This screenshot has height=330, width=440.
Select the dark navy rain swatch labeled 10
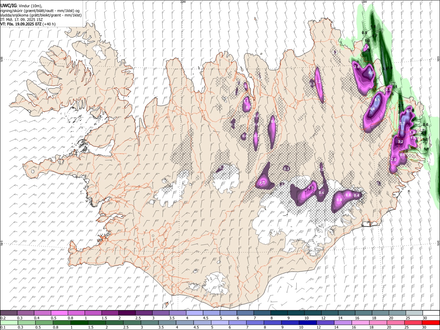(308, 323)
